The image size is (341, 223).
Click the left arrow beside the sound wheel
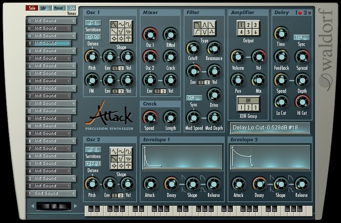pos(33,206)
